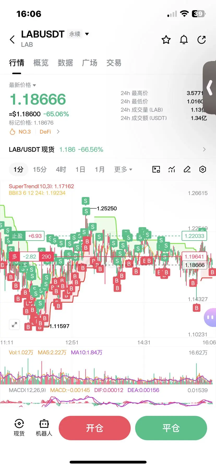Screen dimensions: 216x468
Task: Tap the B marker below 1.14327
Action: click(x=197, y=308)
